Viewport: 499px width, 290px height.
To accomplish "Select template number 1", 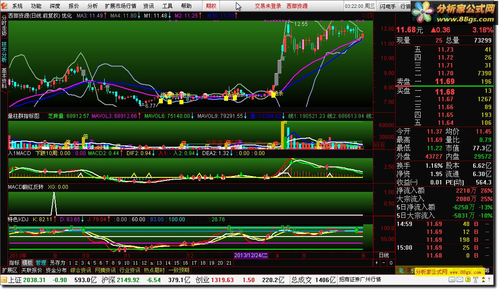I will 70,263.
